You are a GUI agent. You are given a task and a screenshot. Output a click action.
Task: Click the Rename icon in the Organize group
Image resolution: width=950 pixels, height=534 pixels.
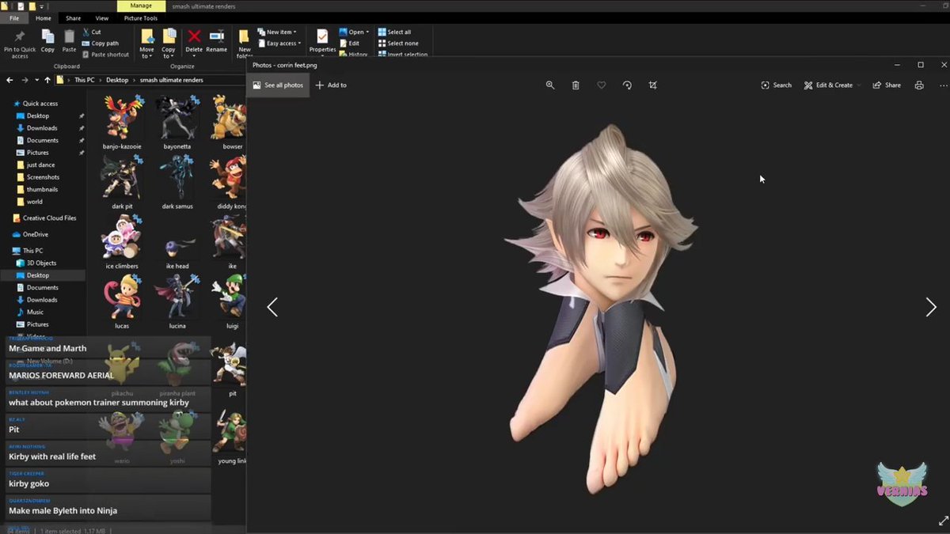216,41
